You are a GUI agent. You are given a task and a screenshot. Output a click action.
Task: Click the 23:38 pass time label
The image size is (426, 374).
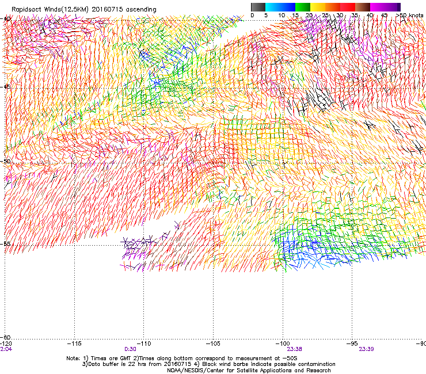point(295,349)
